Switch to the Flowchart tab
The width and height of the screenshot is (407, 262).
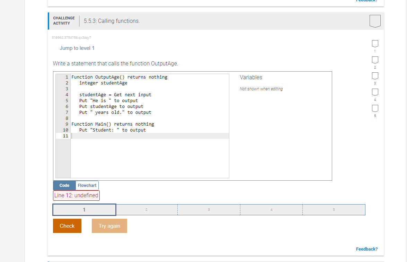coord(87,186)
